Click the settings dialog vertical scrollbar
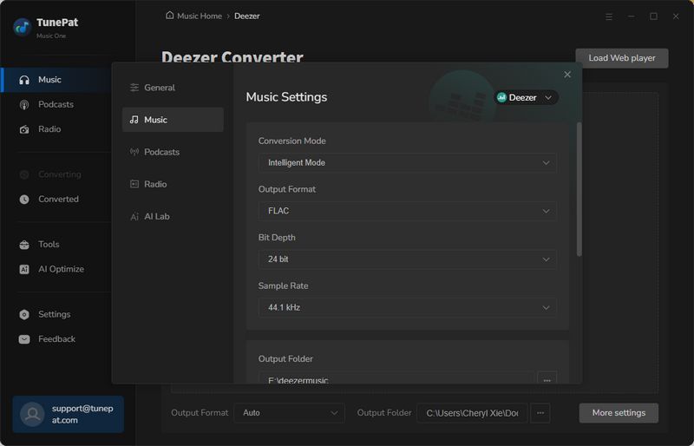This screenshot has width=694, height=446. coord(579,189)
